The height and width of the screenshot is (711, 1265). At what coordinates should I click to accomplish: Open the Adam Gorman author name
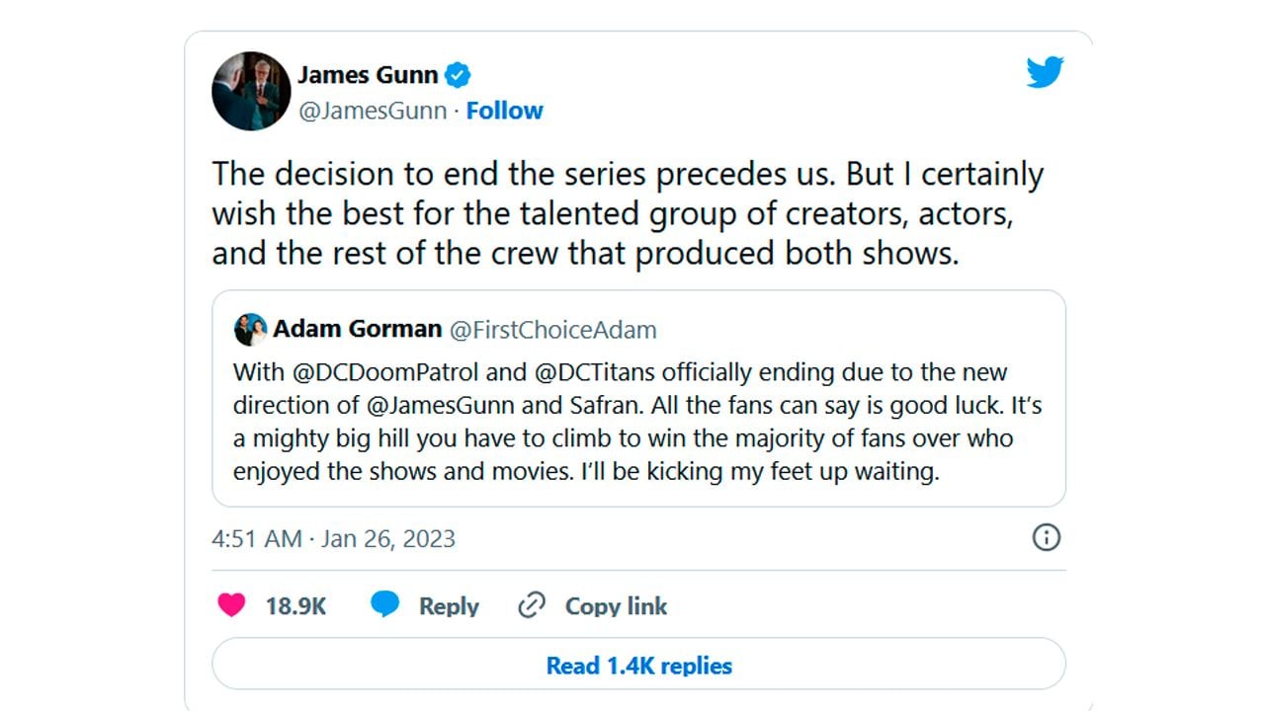pyautogui.click(x=357, y=329)
